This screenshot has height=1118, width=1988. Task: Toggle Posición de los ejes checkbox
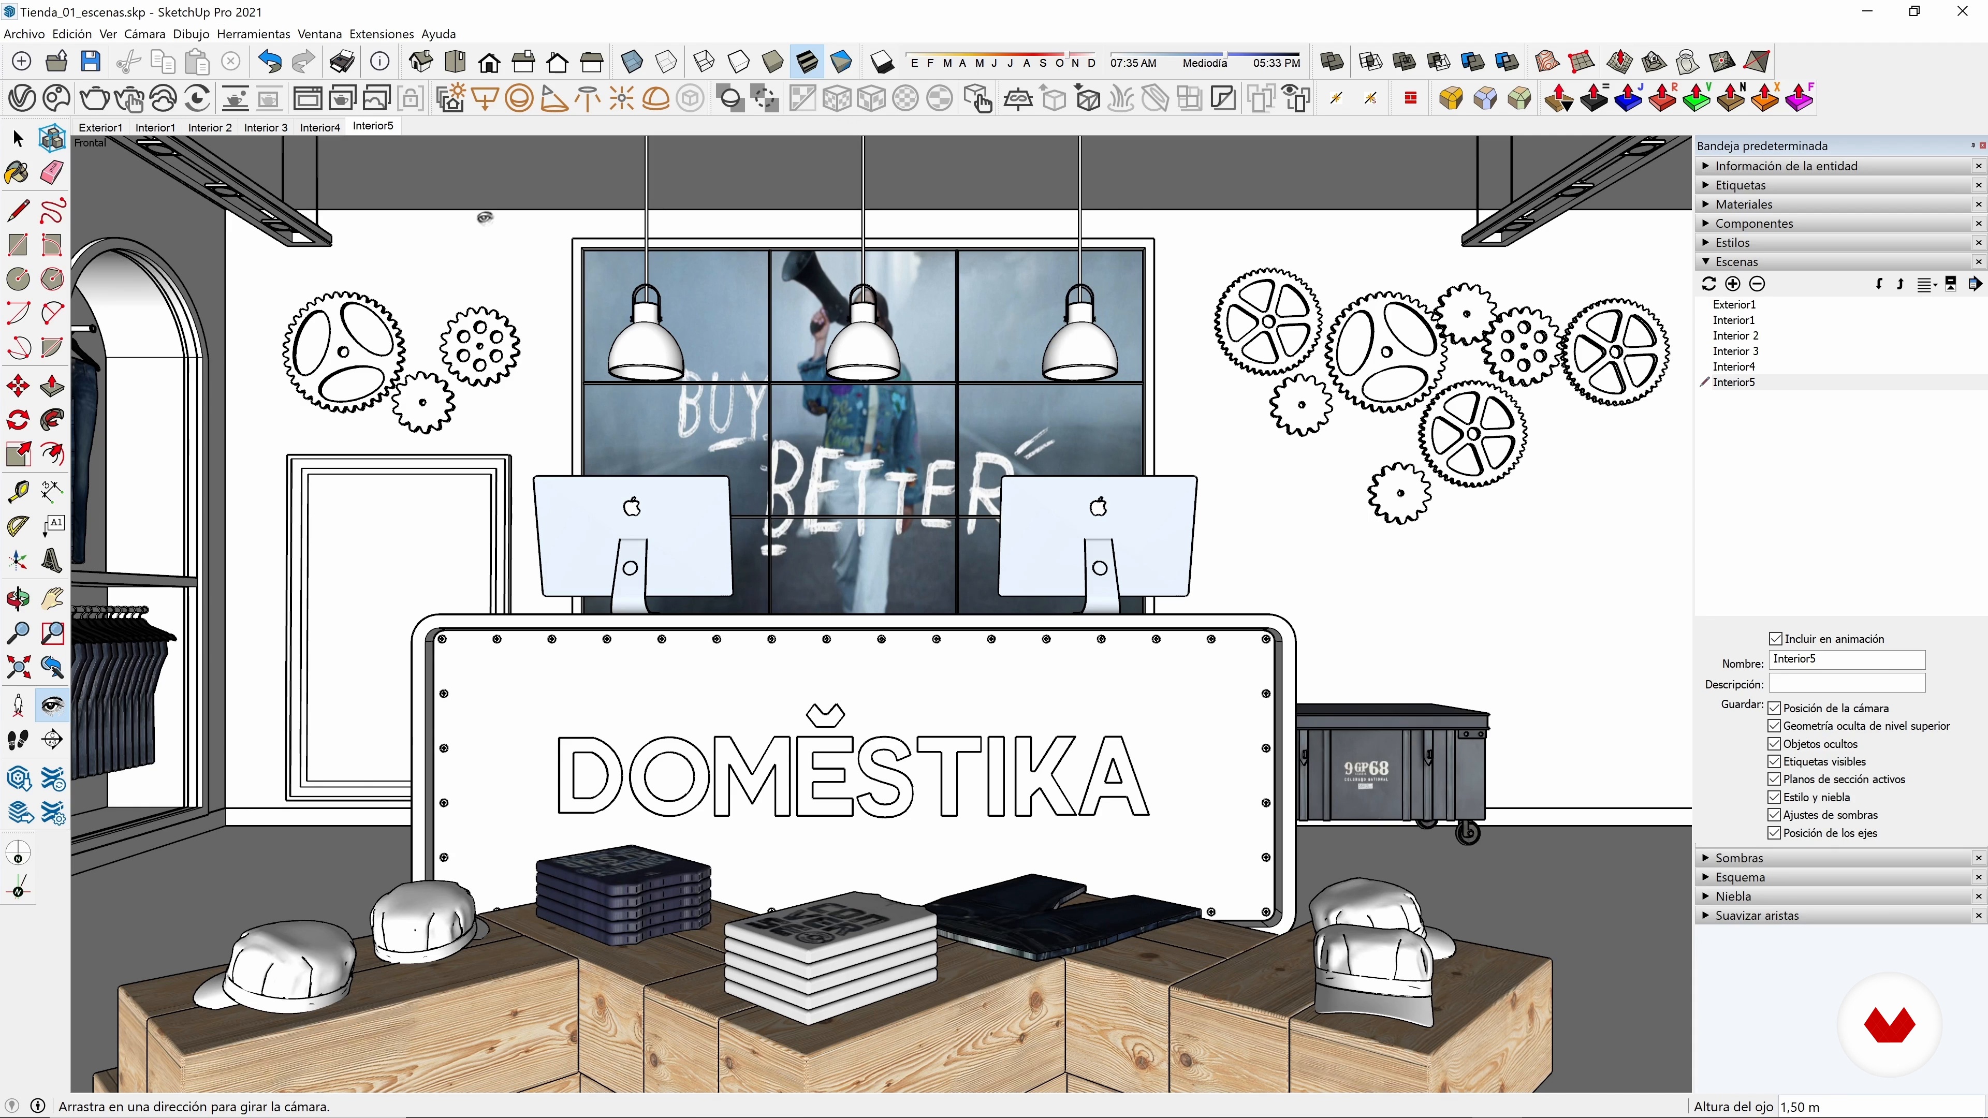coord(1774,833)
